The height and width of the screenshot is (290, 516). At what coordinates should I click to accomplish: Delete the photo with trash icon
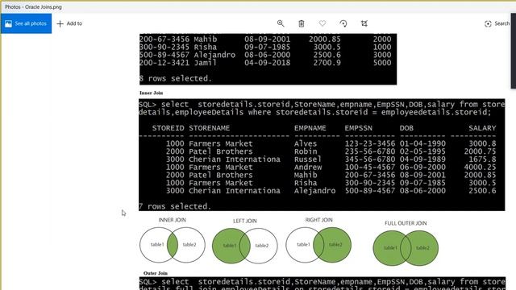pos(301,23)
